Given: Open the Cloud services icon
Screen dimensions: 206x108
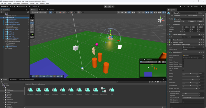Looking at the screenshot, I should coord(180,6).
